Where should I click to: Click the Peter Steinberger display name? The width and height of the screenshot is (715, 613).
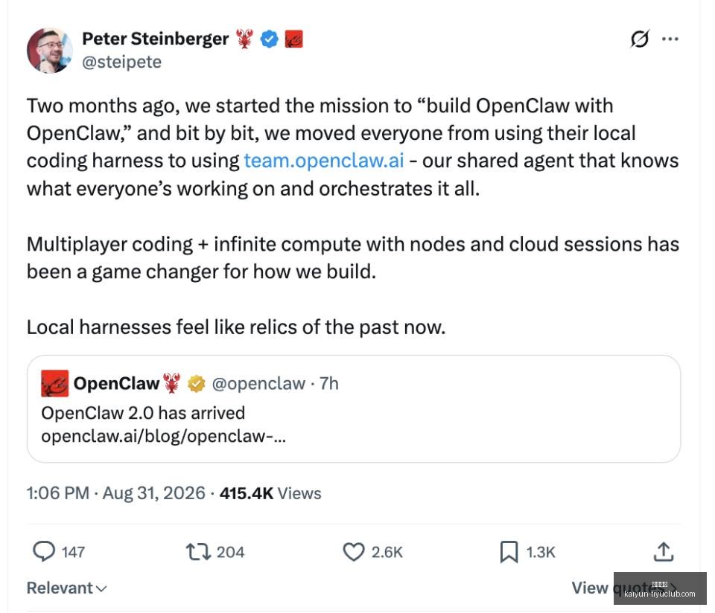coord(156,39)
